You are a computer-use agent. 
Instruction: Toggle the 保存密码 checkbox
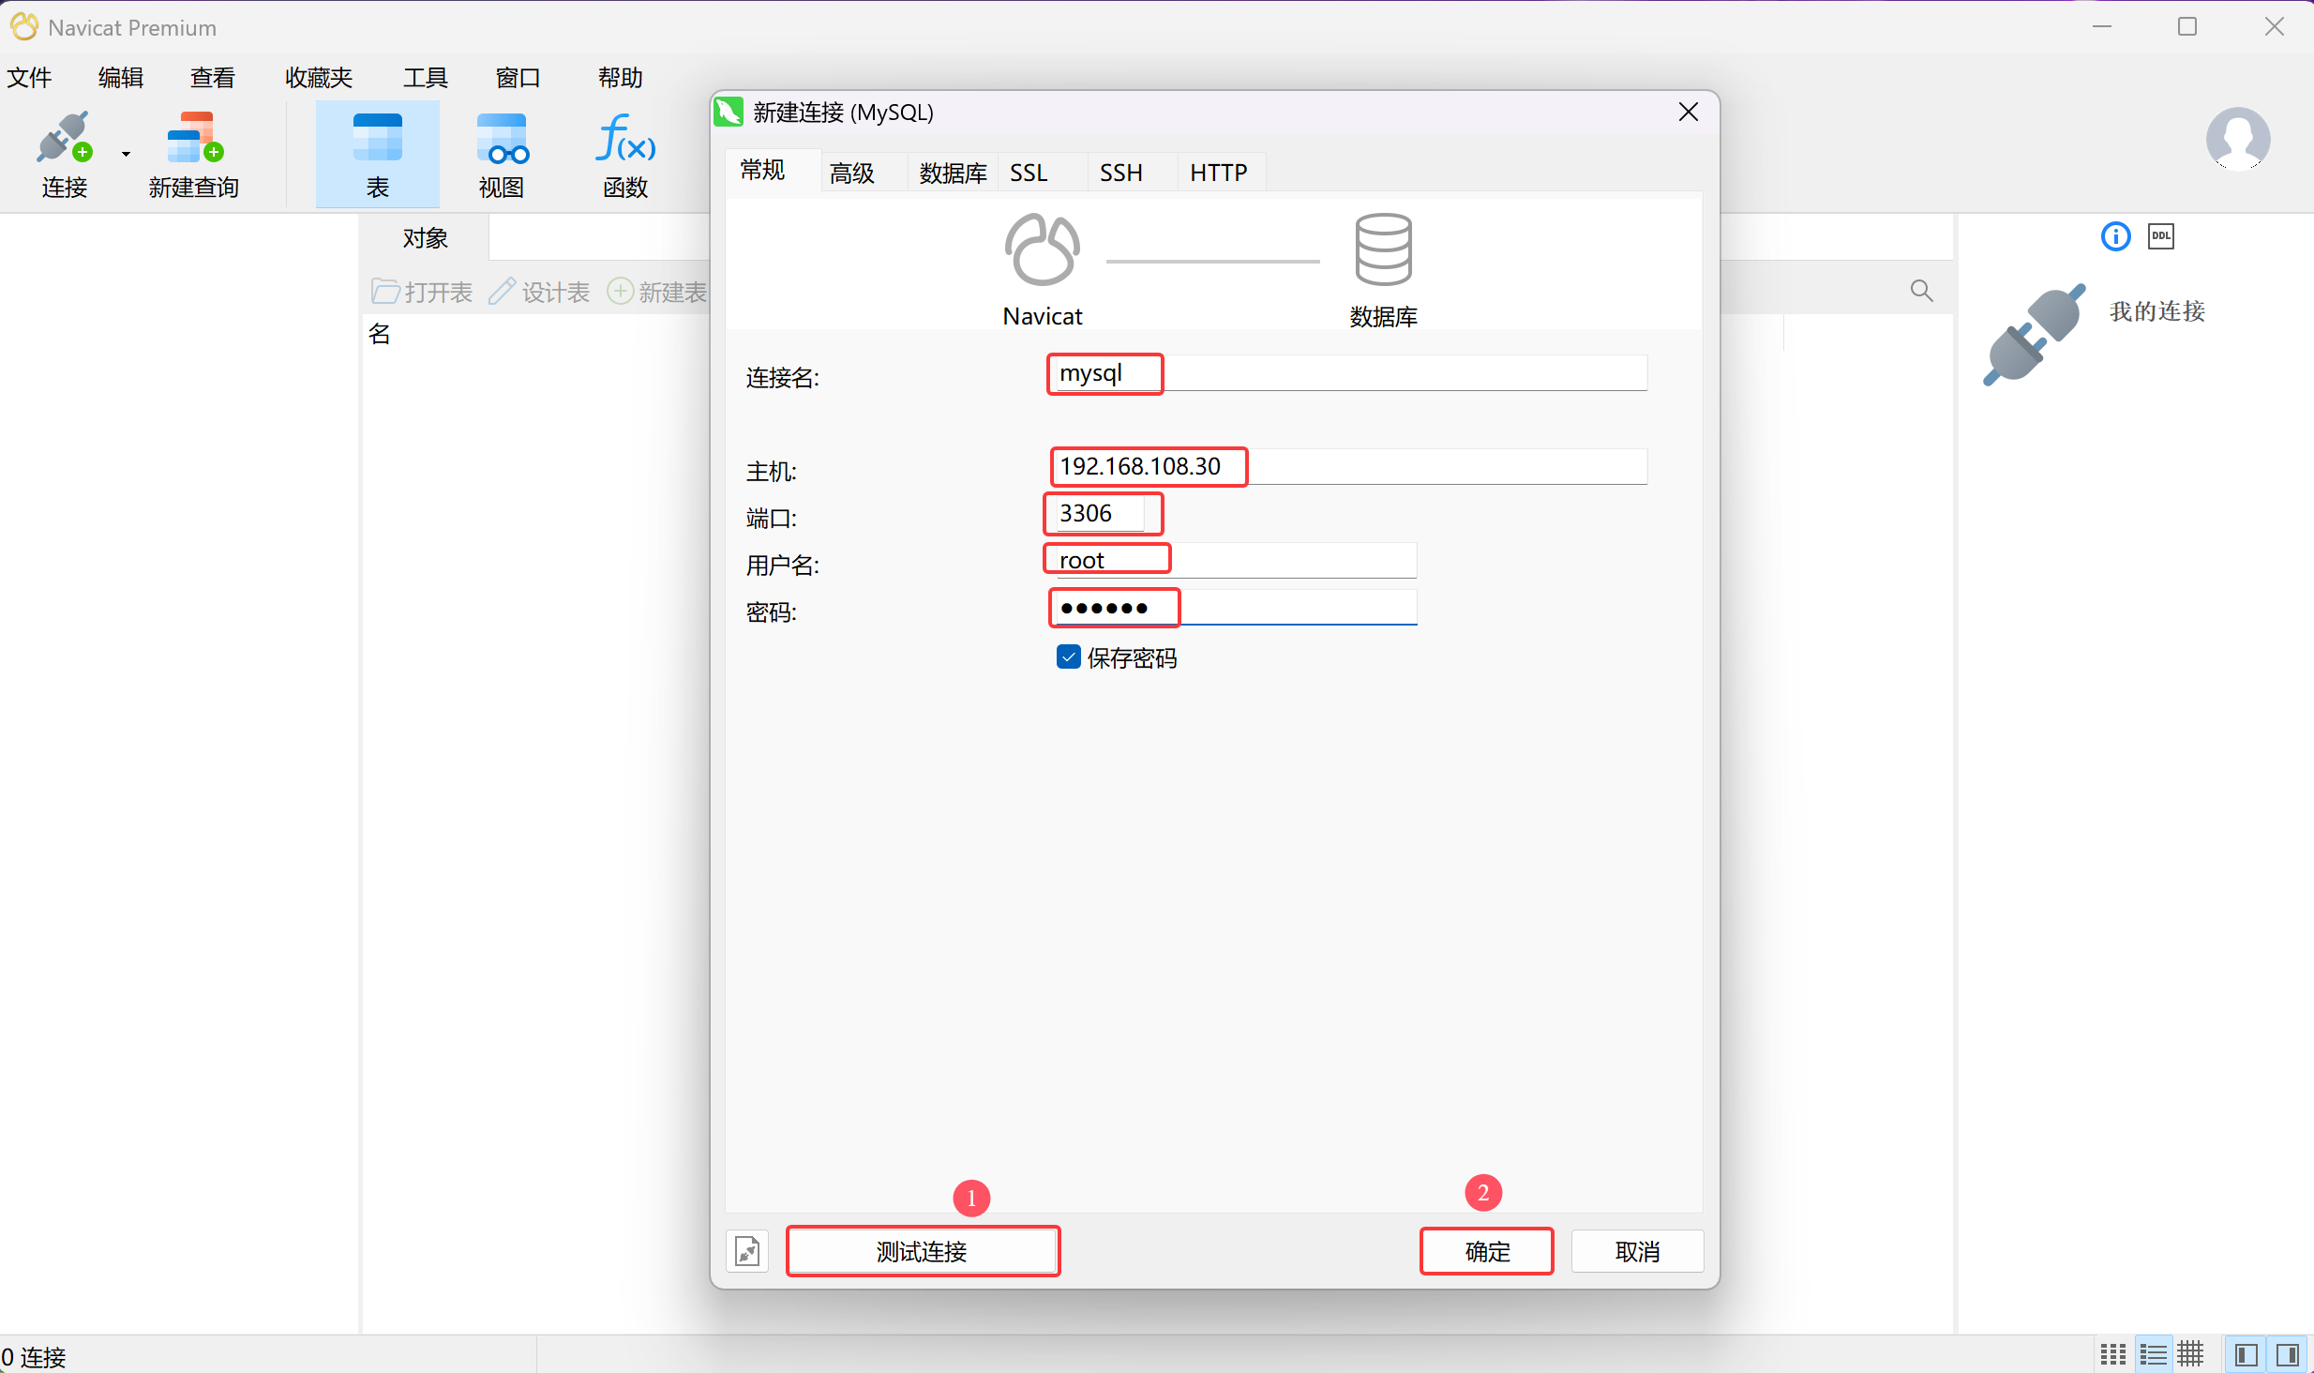[x=1068, y=657]
